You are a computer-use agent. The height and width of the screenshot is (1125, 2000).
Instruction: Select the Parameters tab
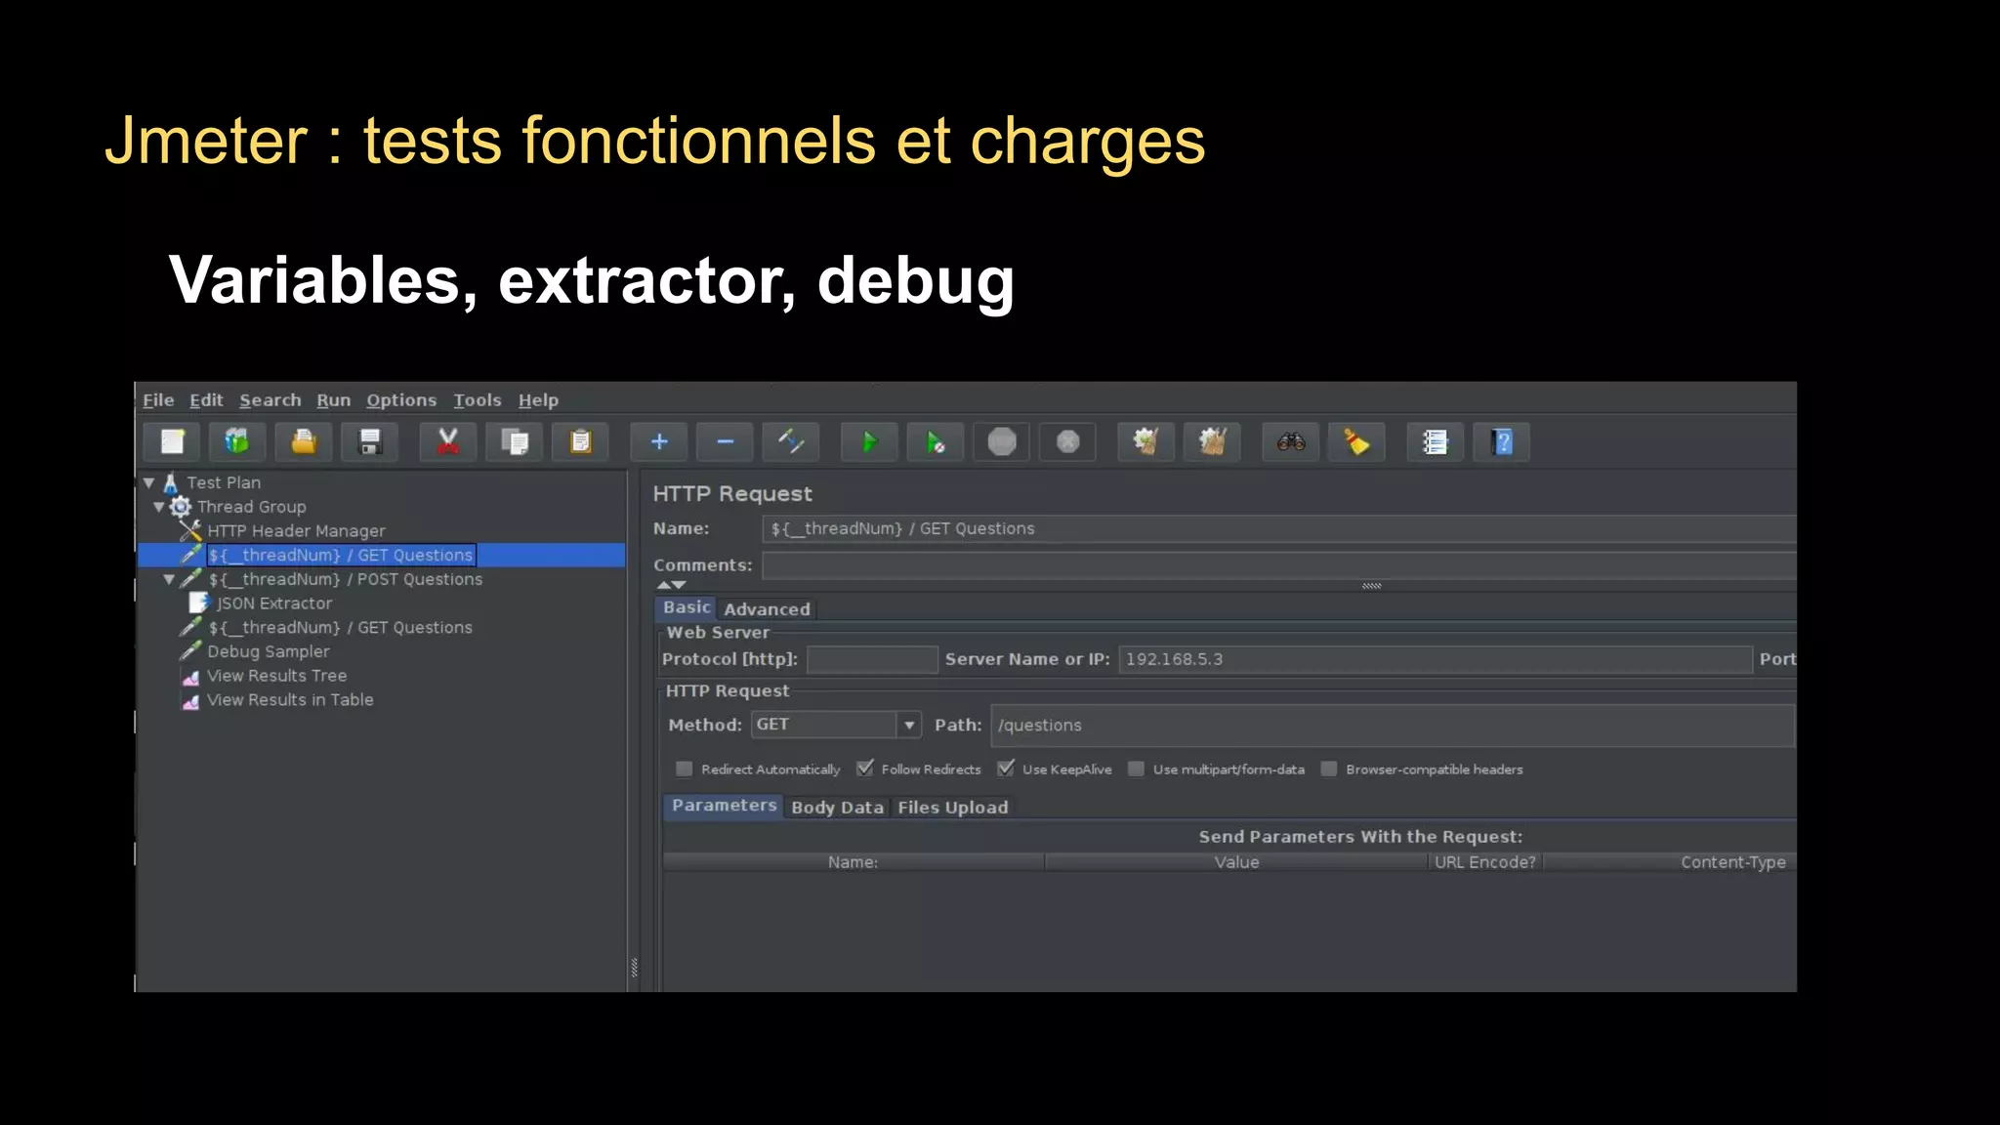724,806
